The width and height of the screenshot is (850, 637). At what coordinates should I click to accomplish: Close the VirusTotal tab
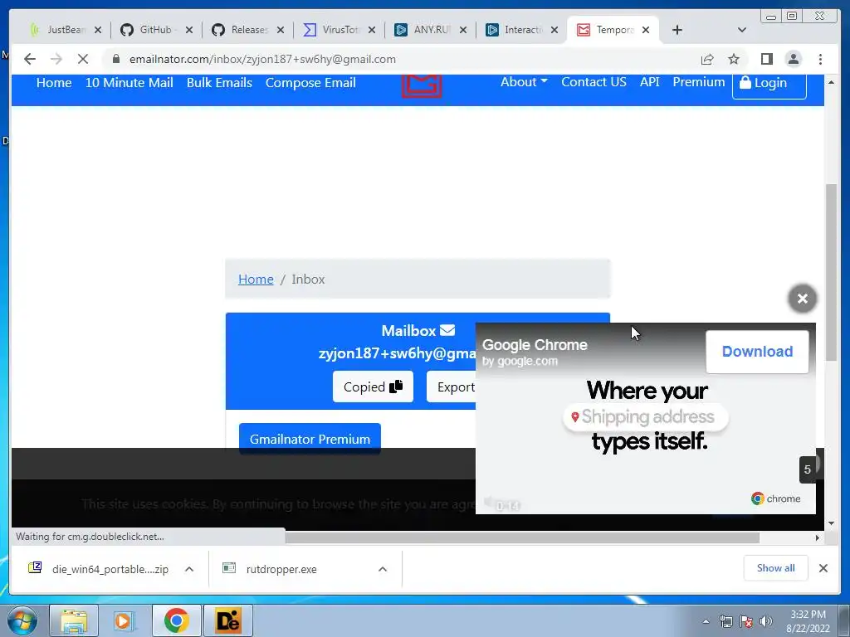(372, 31)
